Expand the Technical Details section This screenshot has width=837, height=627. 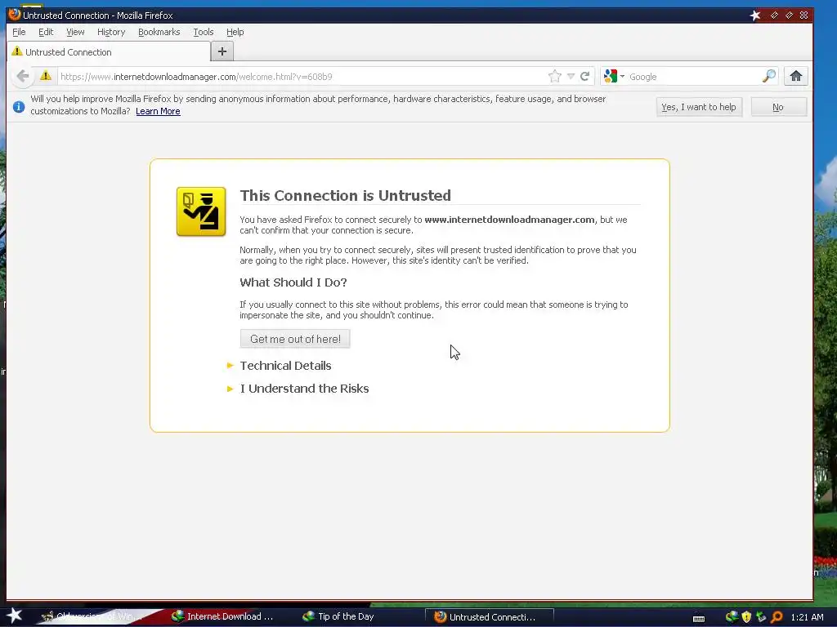[x=285, y=365]
